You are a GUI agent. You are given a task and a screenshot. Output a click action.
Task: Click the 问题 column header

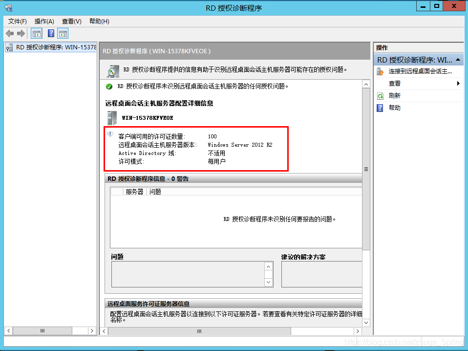click(x=155, y=192)
